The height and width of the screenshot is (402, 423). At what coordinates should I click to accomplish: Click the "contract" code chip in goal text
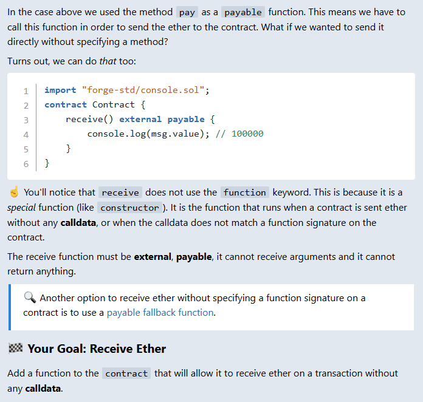point(126,373)
